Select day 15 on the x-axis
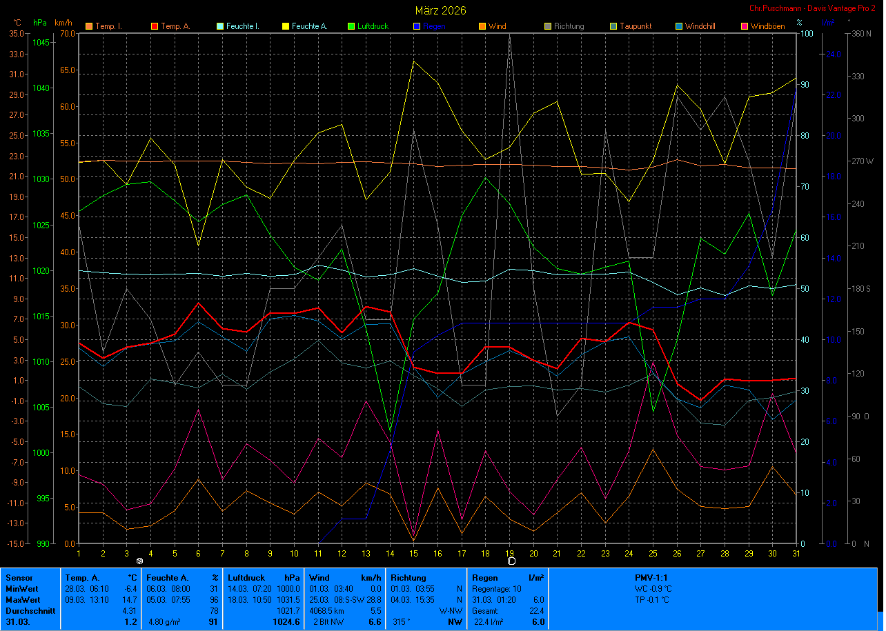The height and width of the screenshot is (631, 886). pyautogui.click(x=413, y=553)
